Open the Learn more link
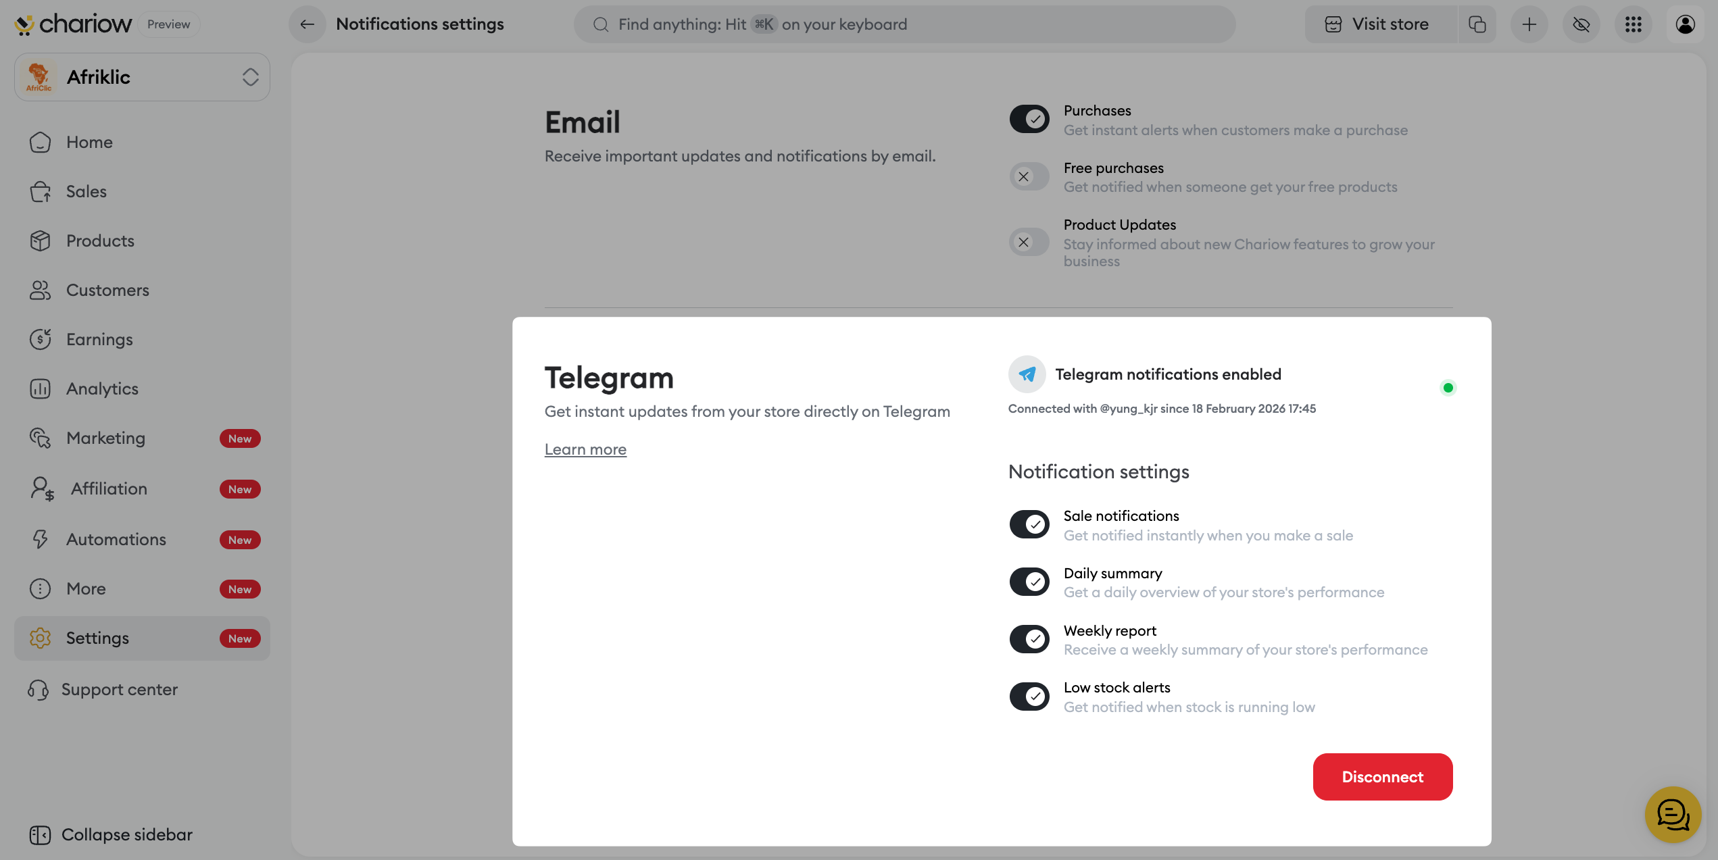The width and height of the screenshot is (1718, 860). (585, 449)
